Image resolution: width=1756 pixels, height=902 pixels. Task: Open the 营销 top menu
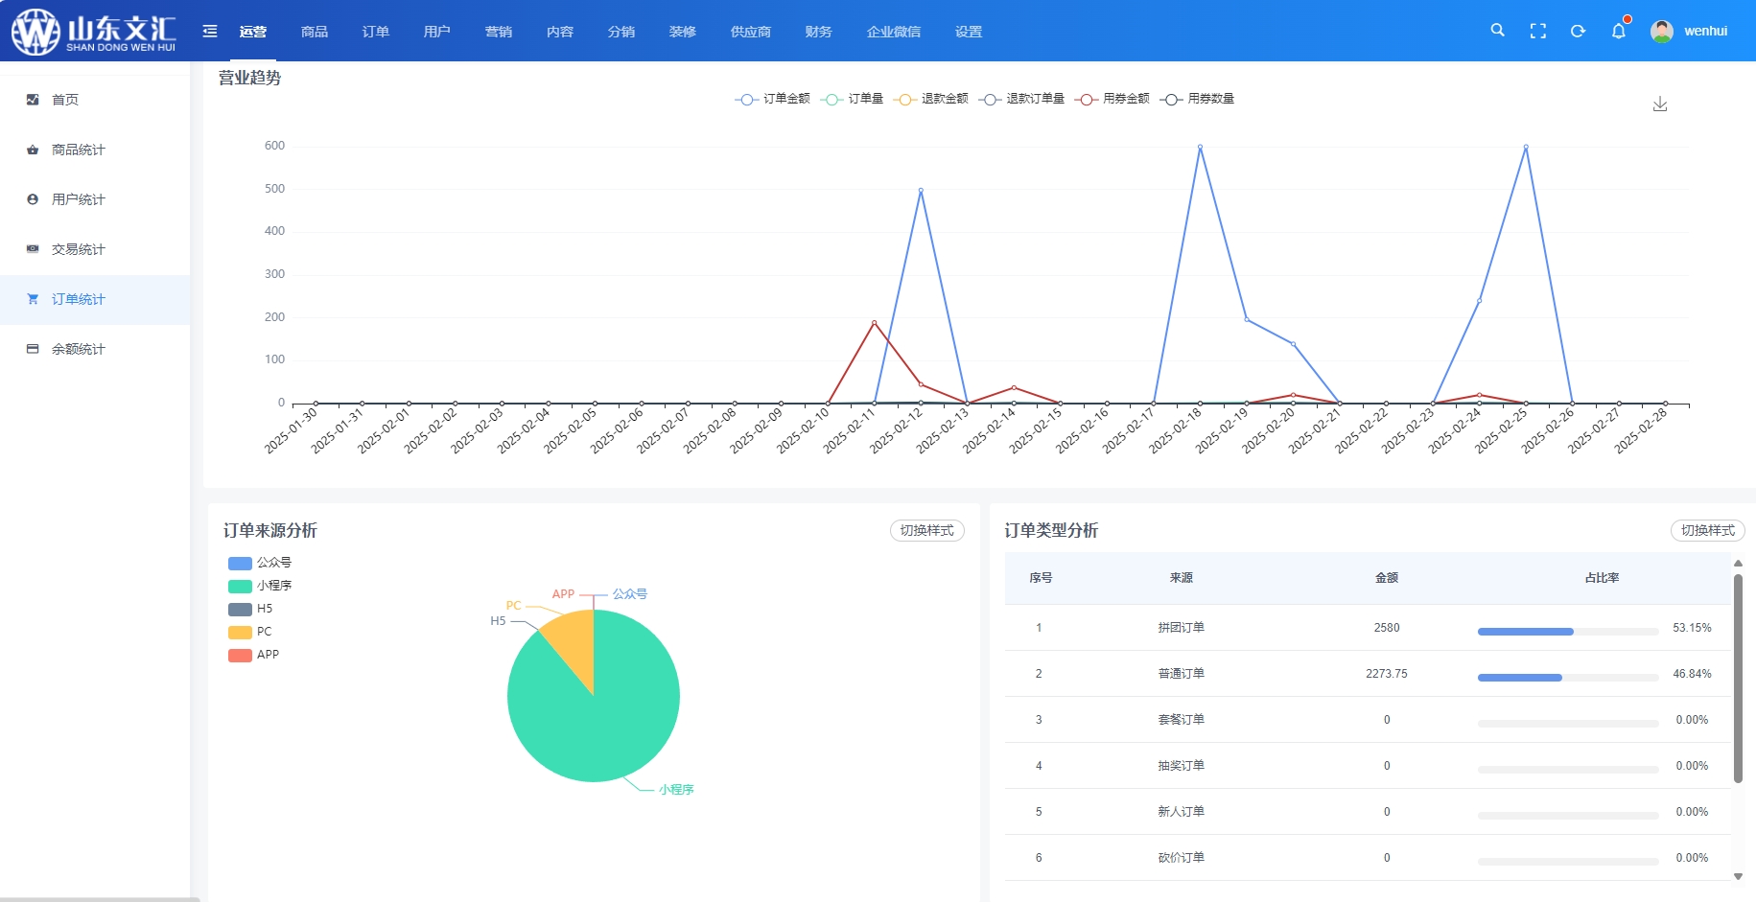(x=499, y=32)
